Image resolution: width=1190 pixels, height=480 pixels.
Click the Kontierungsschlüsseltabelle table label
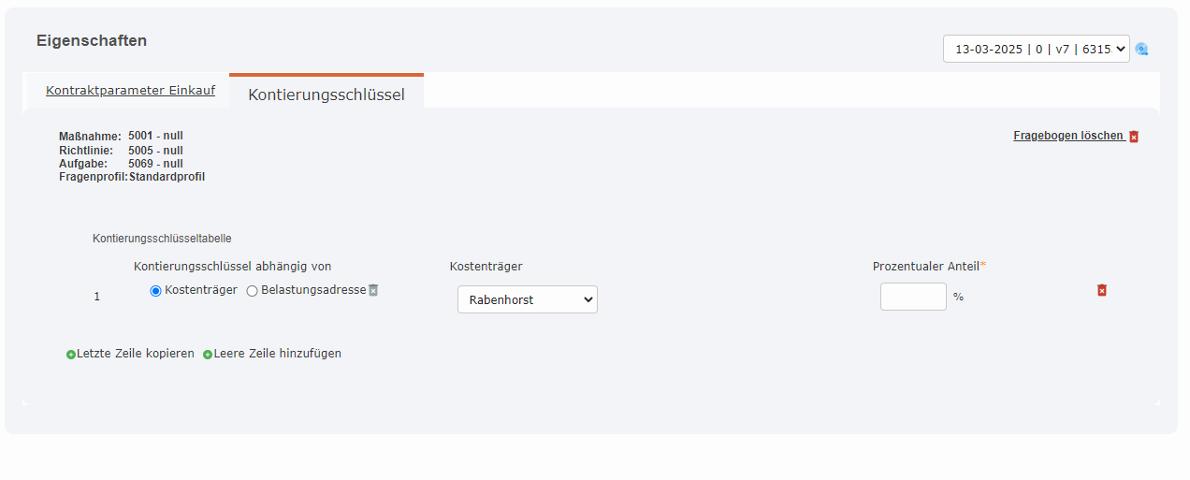tap(162, 239)
